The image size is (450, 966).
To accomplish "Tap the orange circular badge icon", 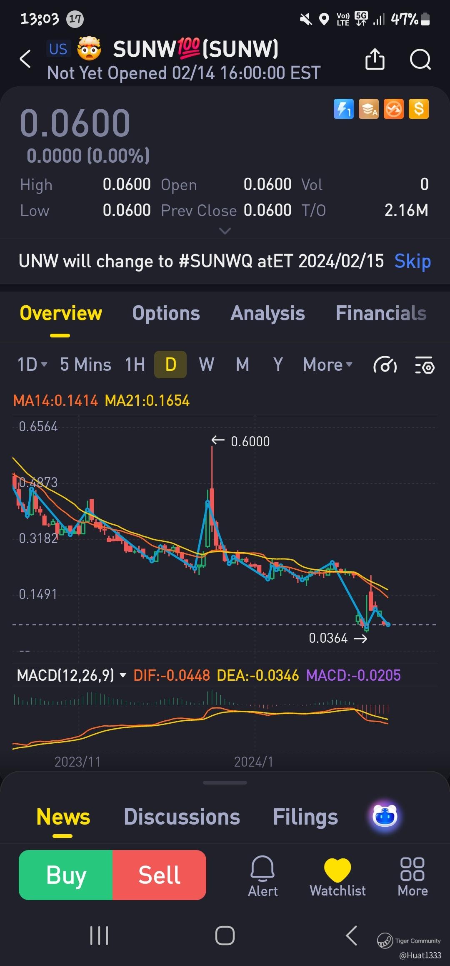I will [394, 109].
